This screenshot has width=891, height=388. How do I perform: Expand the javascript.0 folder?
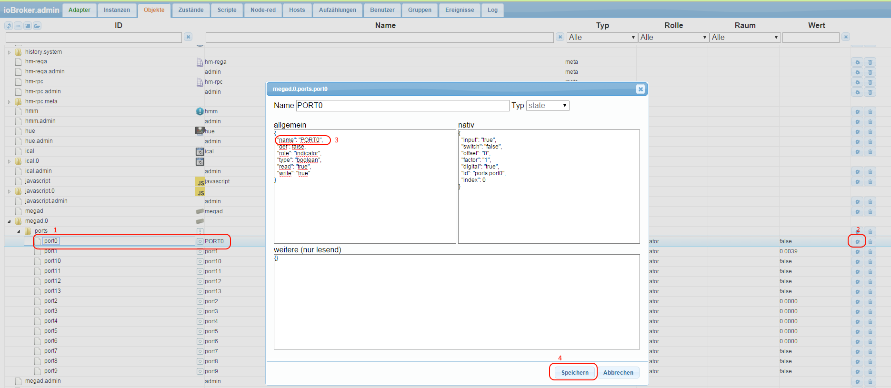click(x=9, y=191)
